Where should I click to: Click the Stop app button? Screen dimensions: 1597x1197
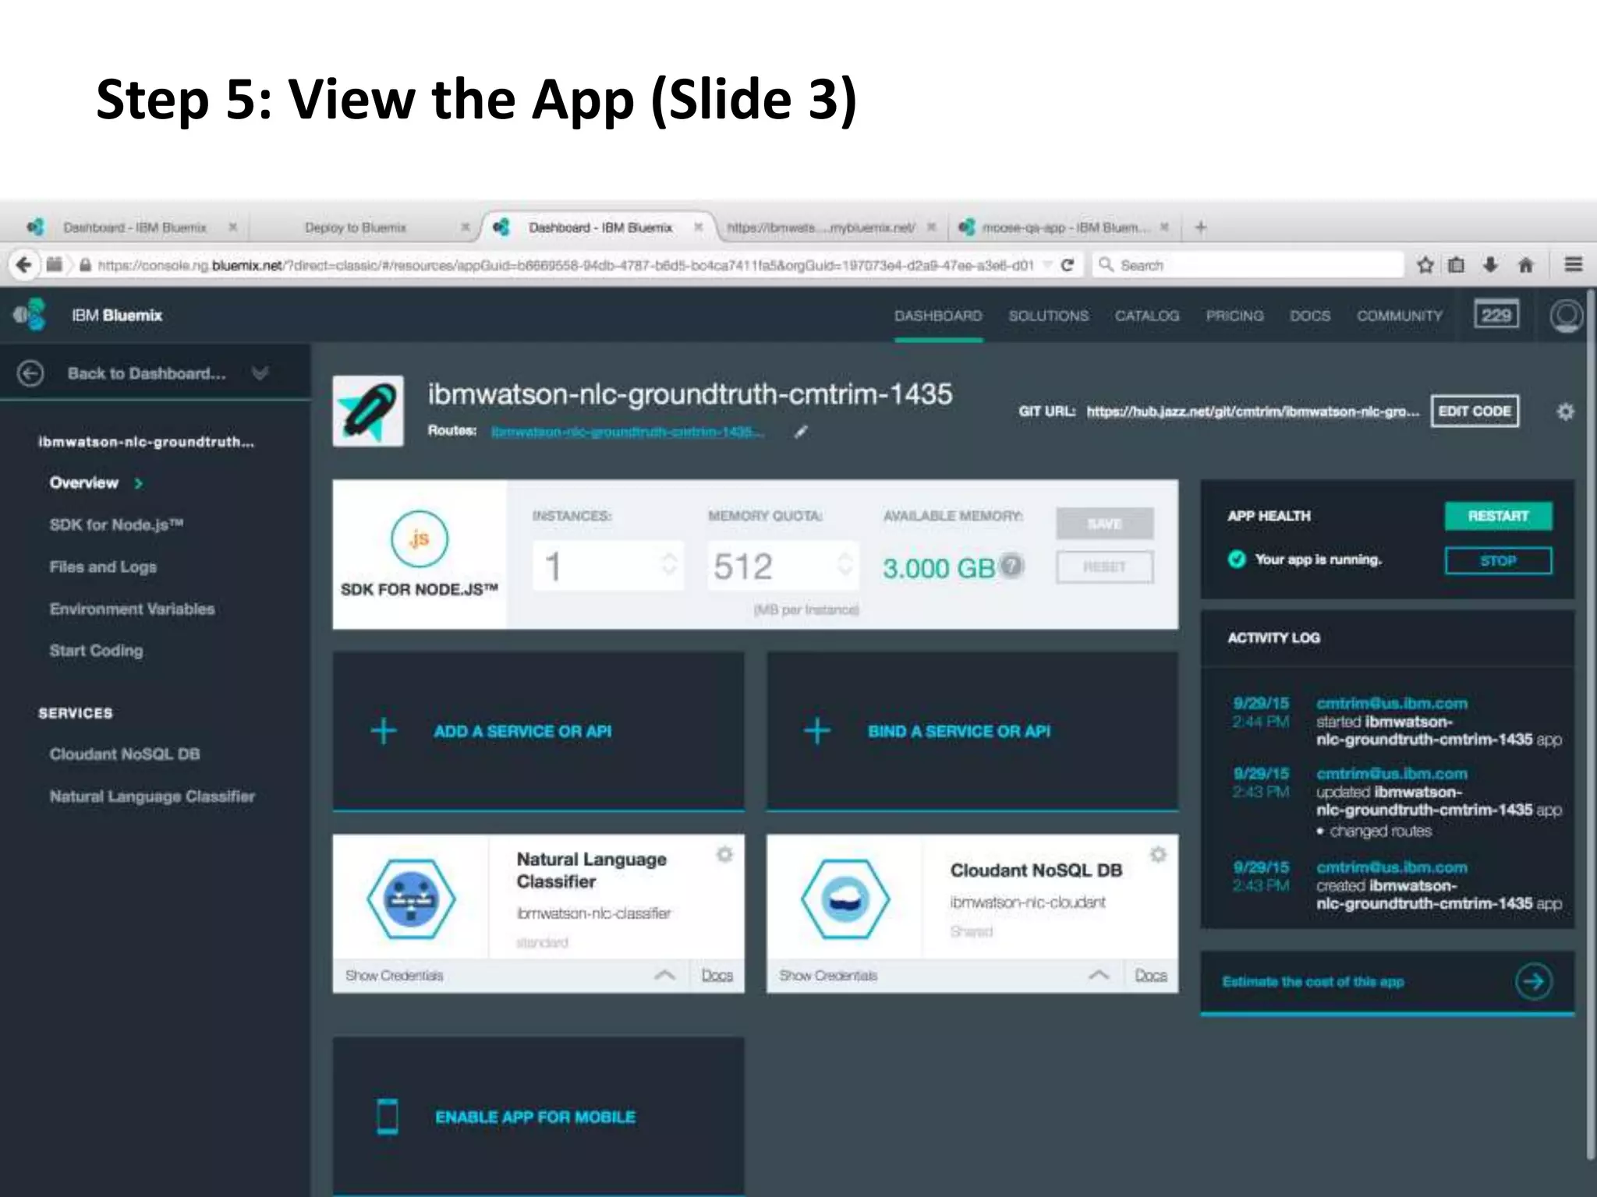pos(1498,560)
